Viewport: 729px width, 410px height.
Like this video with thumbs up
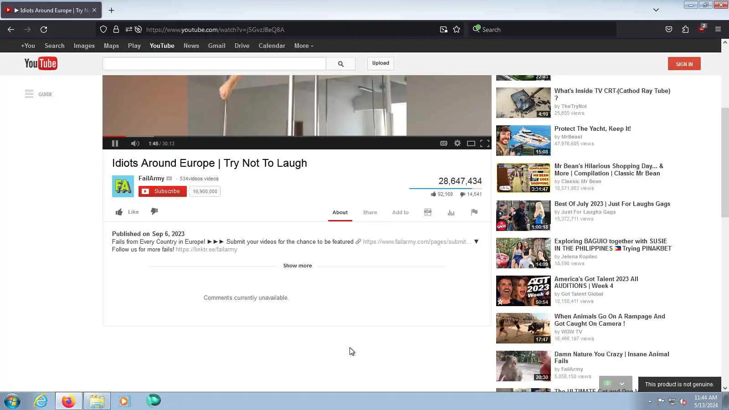tap(127, 212)
